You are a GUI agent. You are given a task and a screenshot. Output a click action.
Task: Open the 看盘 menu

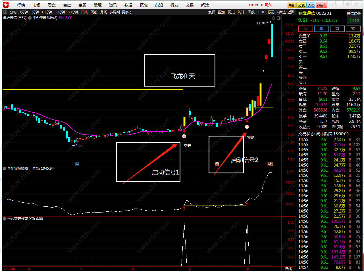(52, 5)
